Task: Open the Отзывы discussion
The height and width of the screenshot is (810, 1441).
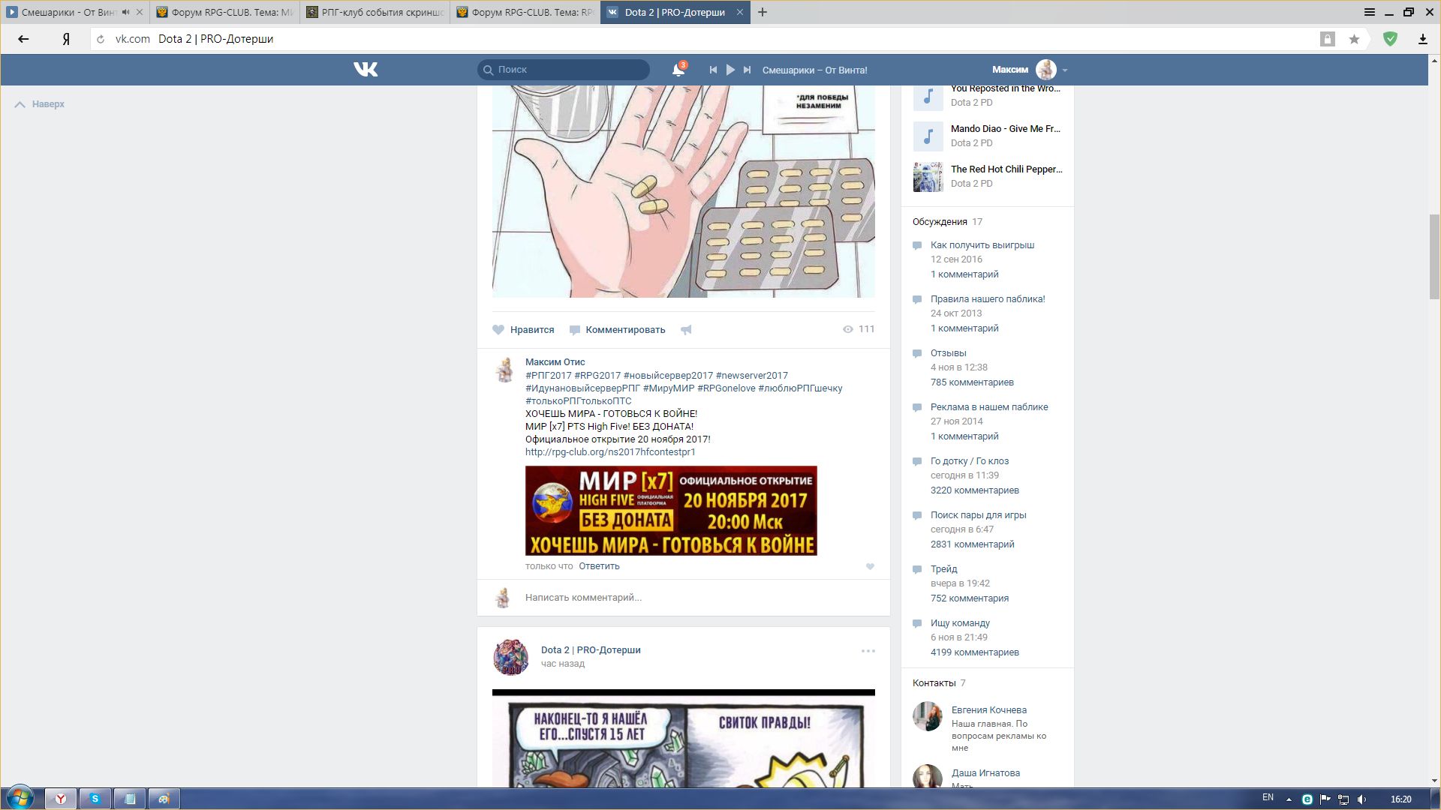Action: pyautogui.click(x=949, y=353)
